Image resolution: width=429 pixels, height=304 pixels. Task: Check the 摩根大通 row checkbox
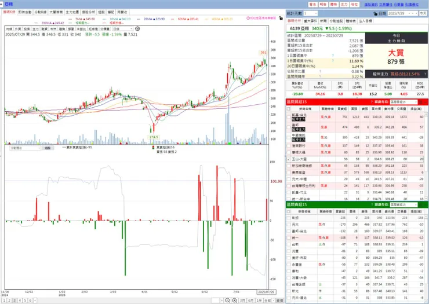coord(289,152)
